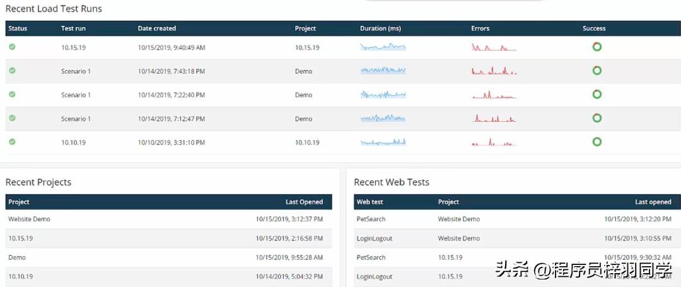Open duration sparkline for 10.15.19 run

pyautogui.click(x=383, y=47)
